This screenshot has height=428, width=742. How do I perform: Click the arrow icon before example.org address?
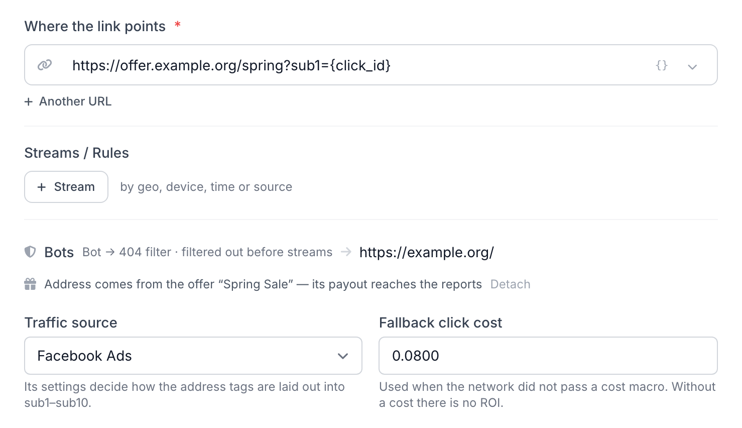(x=346, y=252)
